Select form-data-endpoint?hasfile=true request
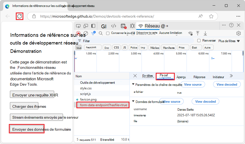 click(x=103, y=105)
